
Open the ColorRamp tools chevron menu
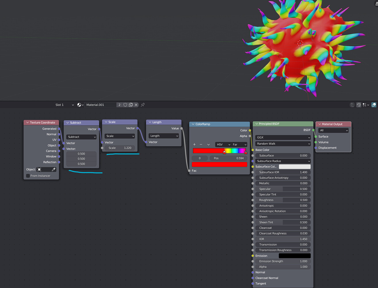[x=208, y=145]
